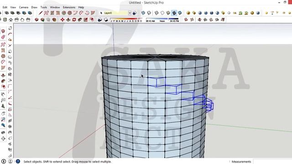The image size is (292, 164).
Task: Open the View menu
Action: click(x=13, y=7)
